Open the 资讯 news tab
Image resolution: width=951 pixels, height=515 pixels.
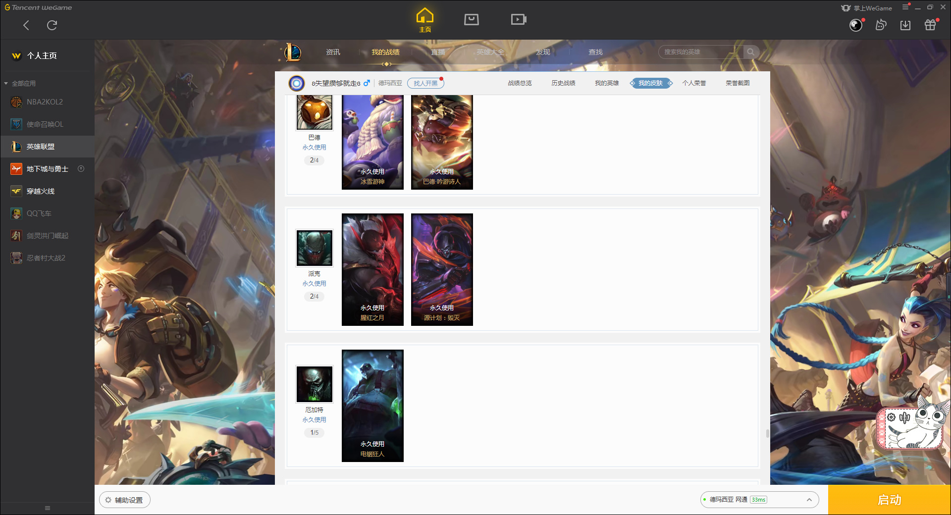point(333,52)
